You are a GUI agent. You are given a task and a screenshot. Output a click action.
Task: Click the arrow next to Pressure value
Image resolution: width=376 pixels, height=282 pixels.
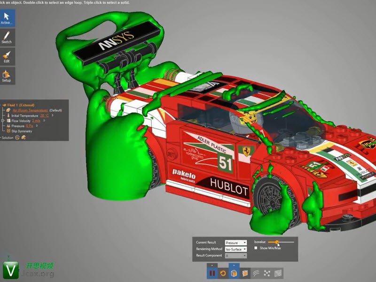37,125
